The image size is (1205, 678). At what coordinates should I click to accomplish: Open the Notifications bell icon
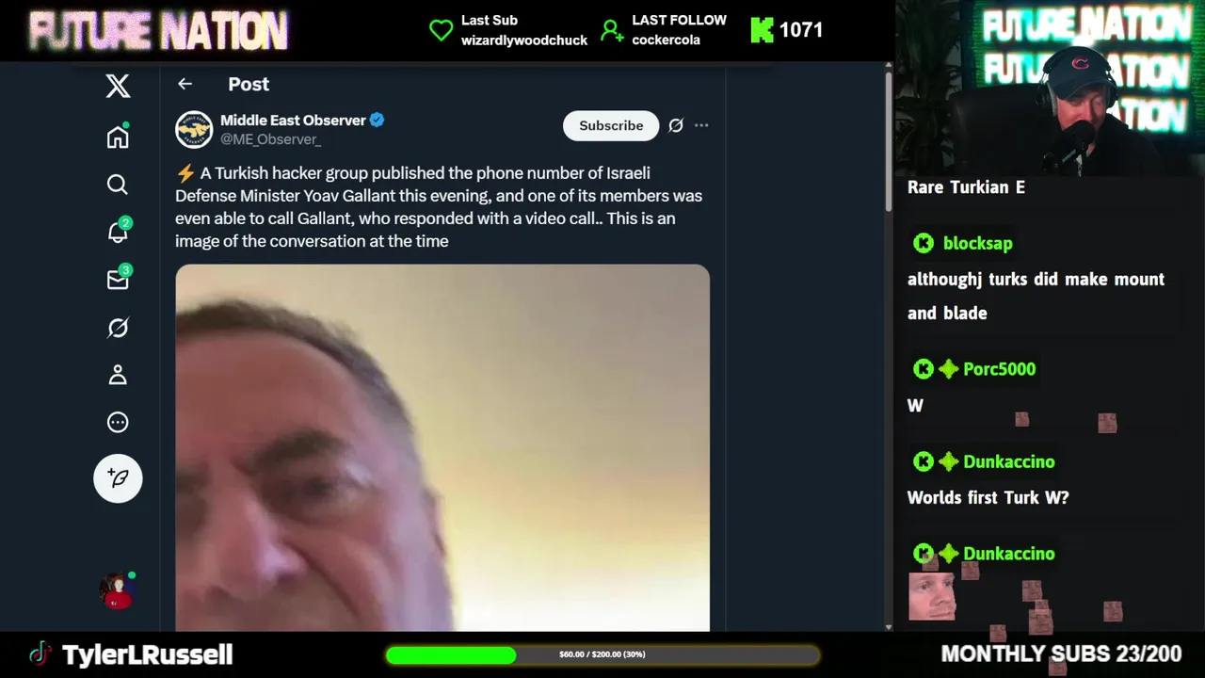point(119,231)
